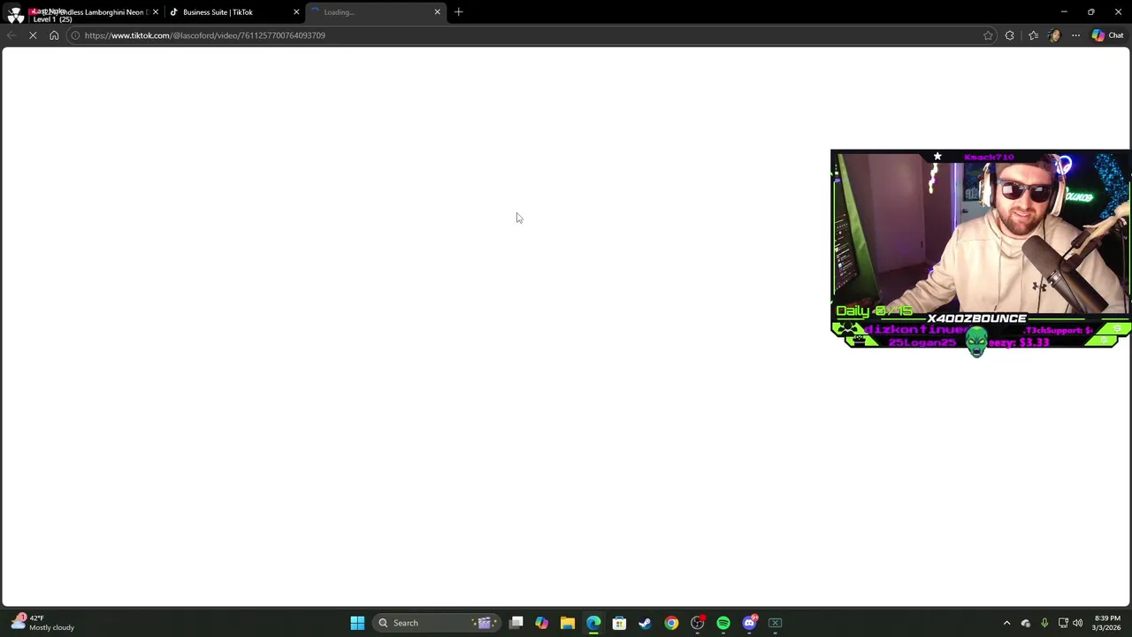The width and height of the screenshot is (1132, 637).
Task: Open Microsoft Store from taskbar
Action: click(x=619, y=623)
